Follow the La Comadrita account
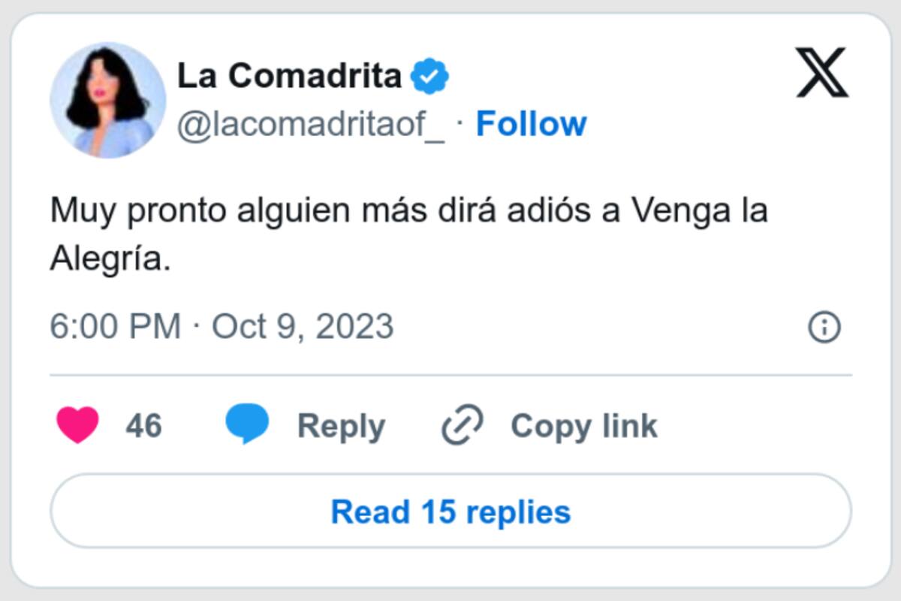 (532, 124)
